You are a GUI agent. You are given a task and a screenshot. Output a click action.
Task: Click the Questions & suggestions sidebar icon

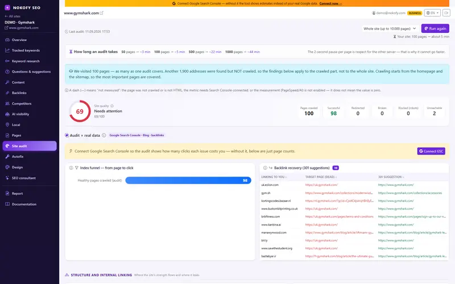(x=7, y=72)
